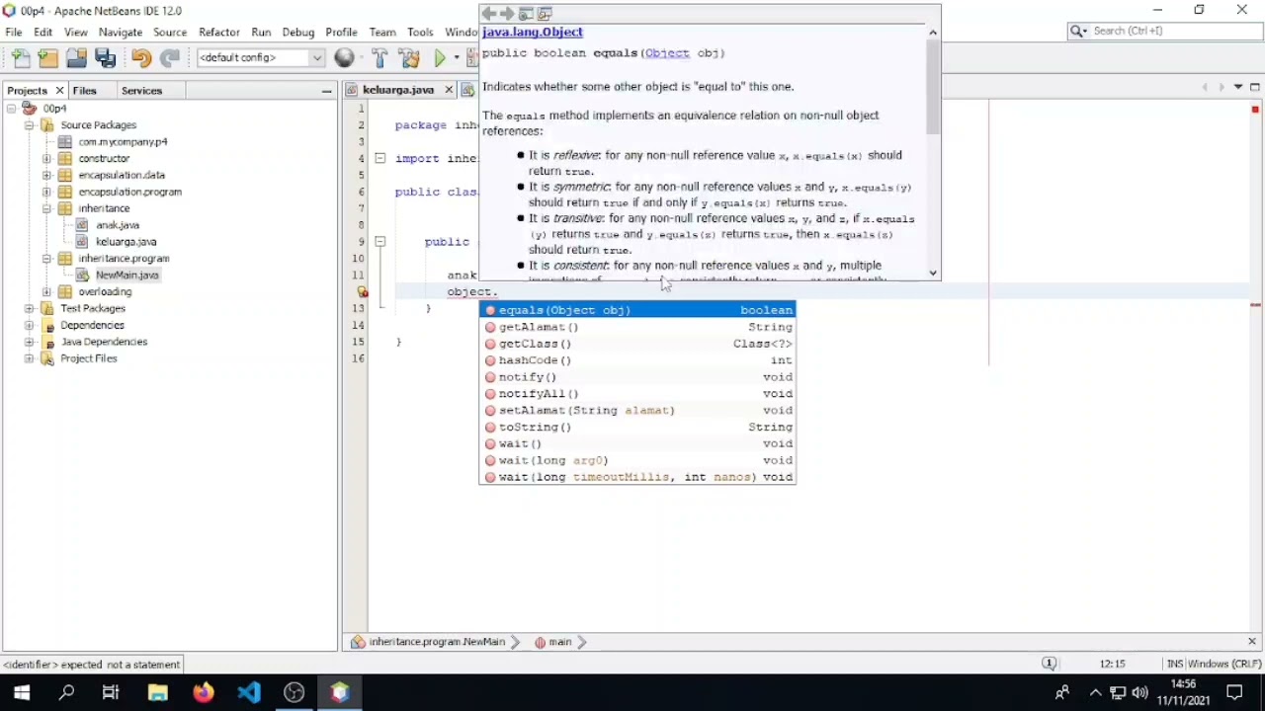Click the error lightbulb hint in the gutter
The height and width of the screenshot is (711, 1265).
pos(363,292)
